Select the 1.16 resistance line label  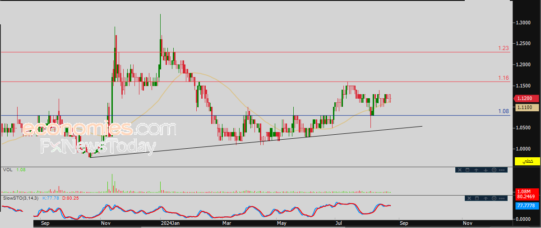tap(504, 78)
